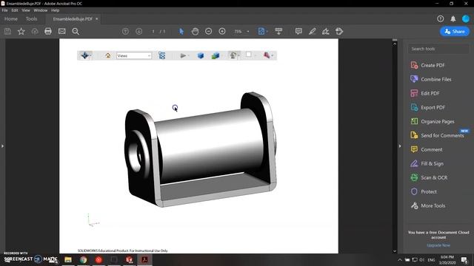Viewport: 474px width, 266px height.
Task: Activate the hand pan tool
Action: [x=196, y=31]
